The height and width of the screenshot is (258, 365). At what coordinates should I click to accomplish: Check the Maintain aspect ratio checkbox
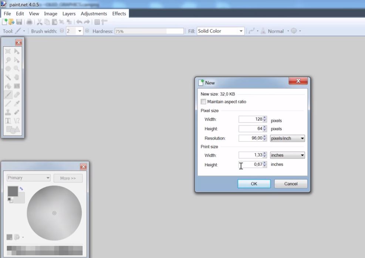[x=203, y=102]
